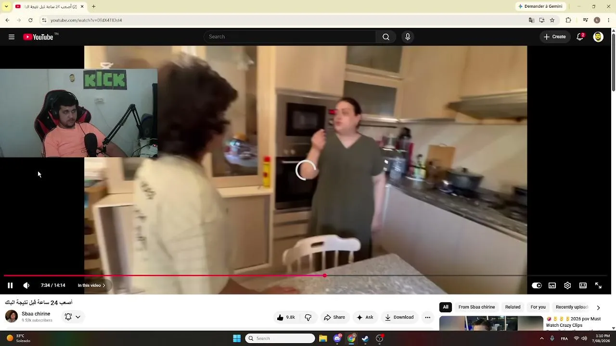Image resolution: width=616 pixels, height=346 pixels.
Task: Click the video search input field
Action: click(x=290, y=37)
